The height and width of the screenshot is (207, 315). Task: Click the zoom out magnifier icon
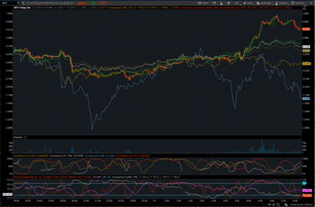282,205
